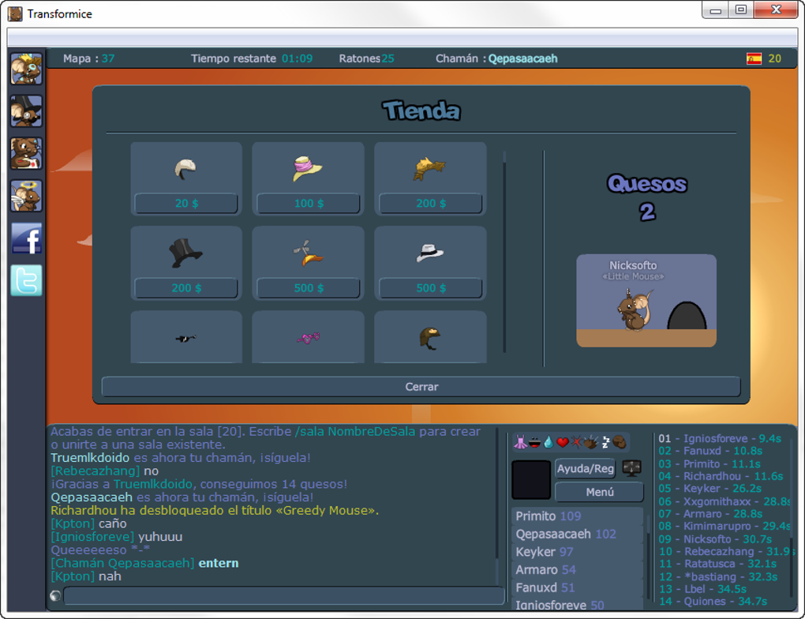Click the crying mouse sidebar icon
This screenshot has width=805, height=619.
26,154
